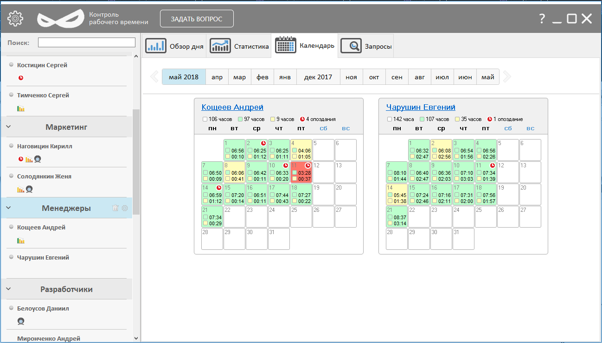Click the red clock beside '4 опоздания'
Viewport: 602px width, 343px height.
click(x=302, y=119)
